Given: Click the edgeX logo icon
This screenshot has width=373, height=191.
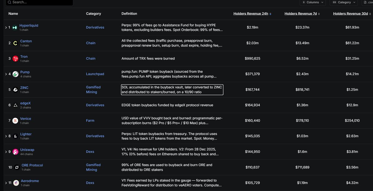Looking at the screenshot, I should tap(15, 105).
